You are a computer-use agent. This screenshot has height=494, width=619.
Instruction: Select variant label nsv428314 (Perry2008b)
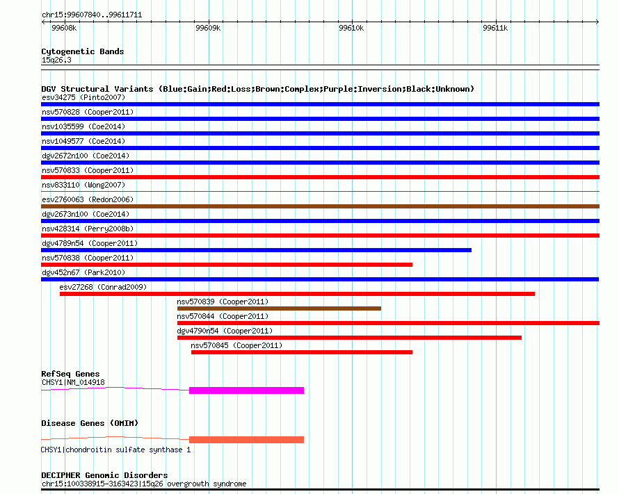88,229
